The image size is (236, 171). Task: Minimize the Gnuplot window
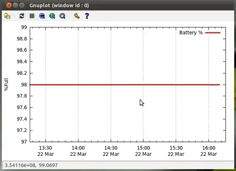15,5
